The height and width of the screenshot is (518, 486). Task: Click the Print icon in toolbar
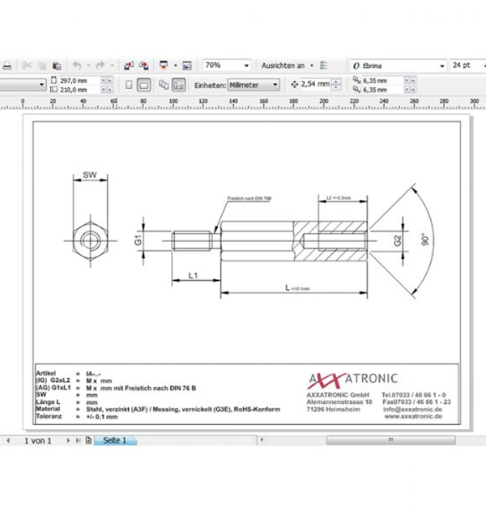(x=7, y=66)
